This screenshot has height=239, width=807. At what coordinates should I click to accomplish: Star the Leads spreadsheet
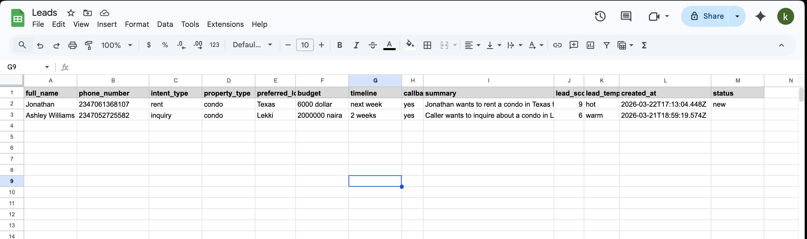(71, 13)
